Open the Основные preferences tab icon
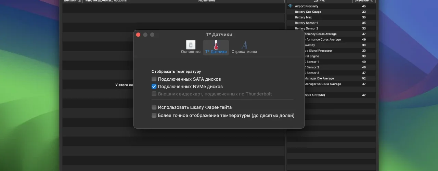Screen dimensions: 438x171 coord(191,45)
